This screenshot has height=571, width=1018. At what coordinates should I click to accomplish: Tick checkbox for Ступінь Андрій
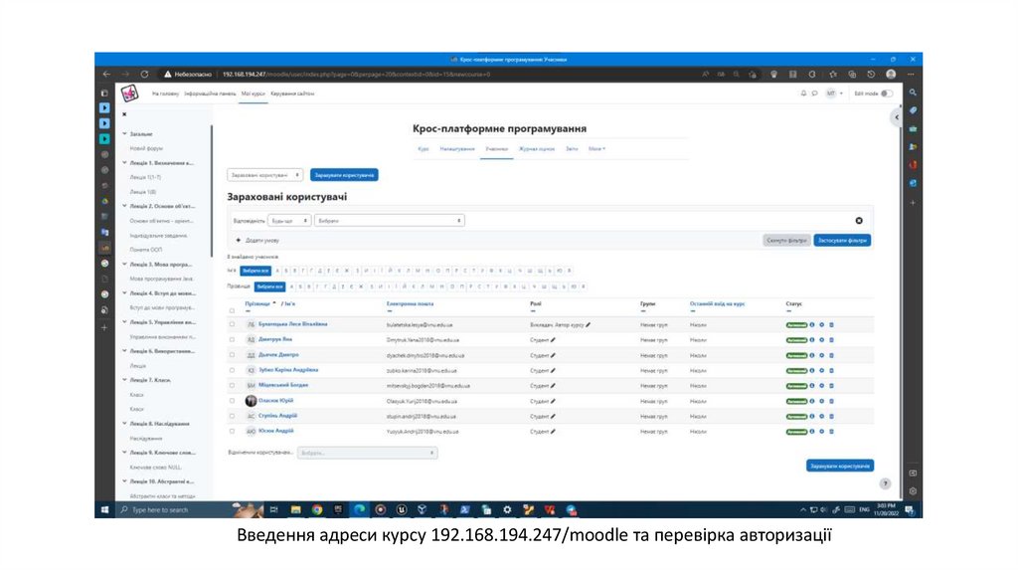point(232,417)
